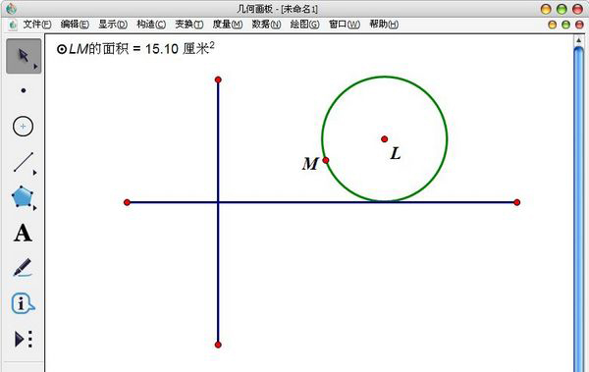Click the vertical scrollbar up arrow
This screenshot has height=372, width=589.
click(579, 40)
